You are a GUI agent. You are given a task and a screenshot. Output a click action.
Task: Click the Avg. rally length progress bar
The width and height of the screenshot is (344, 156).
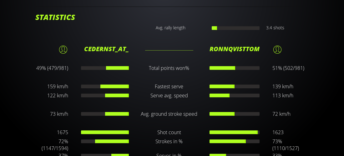click(235, 28)
